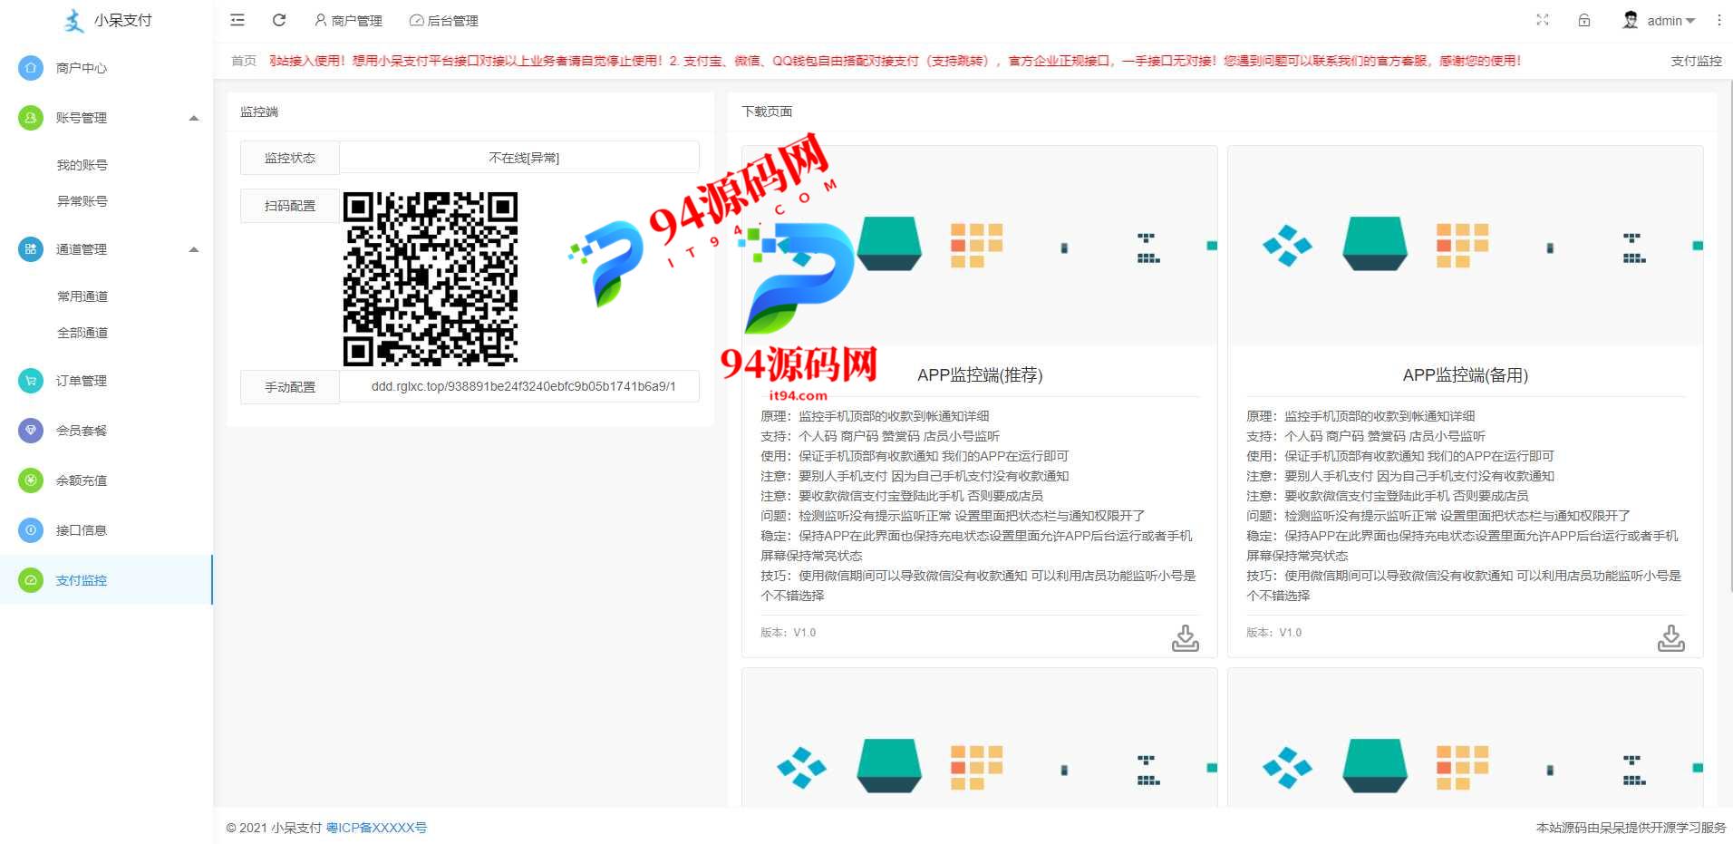Go to 首页 breadcrumb
This screenshot has height=844, width=1733.
click(x=243, y=61)
